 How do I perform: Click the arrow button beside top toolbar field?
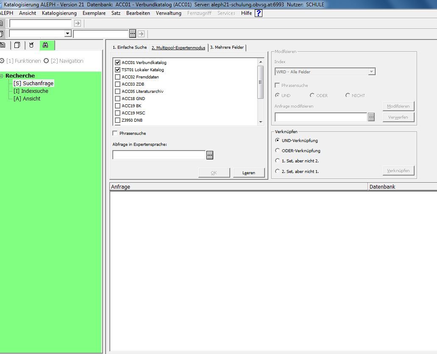(77, 23)
